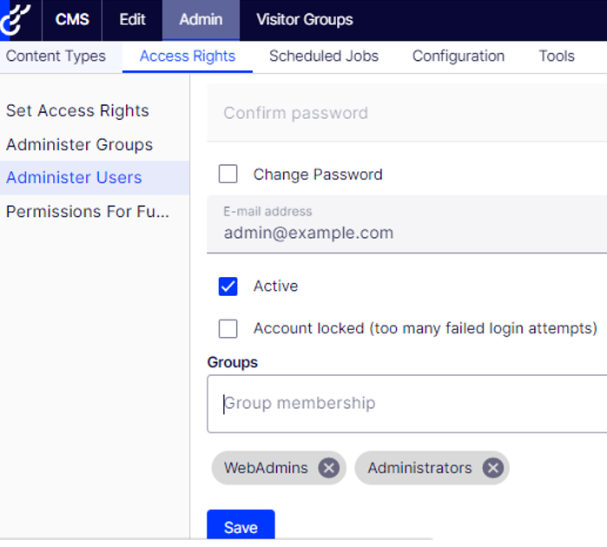The image size is (607, 547).
Task: Open Set Access Rights in sidebar
Action: click(x=77, y=111)
